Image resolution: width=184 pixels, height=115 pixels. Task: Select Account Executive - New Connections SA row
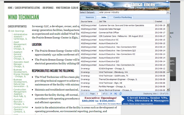point(123,65)
